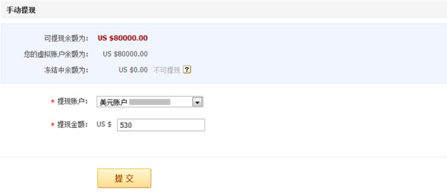Click the 手动提现 section heading

click(21, 10)
